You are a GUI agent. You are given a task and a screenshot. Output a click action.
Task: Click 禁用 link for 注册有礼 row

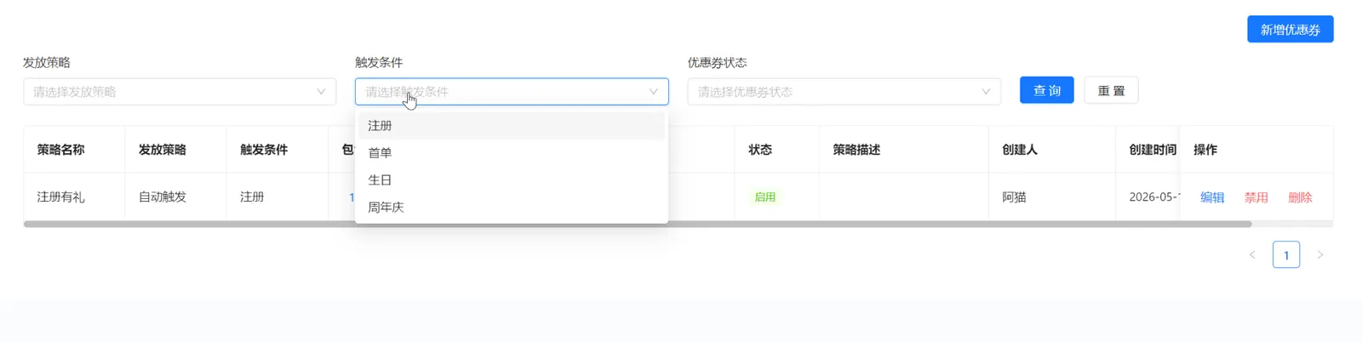coord(1256,197)
